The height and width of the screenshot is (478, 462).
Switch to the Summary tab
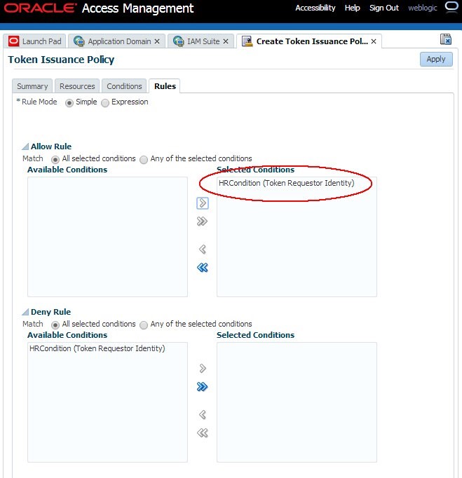click(x=32, y=86)
